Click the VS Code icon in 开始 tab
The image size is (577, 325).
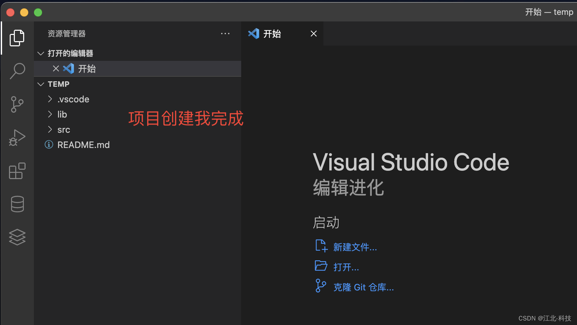tap(254, 34)
